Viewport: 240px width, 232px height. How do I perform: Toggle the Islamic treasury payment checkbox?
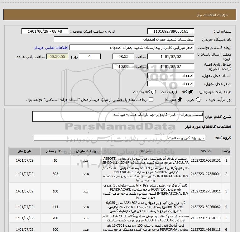coord(151,100)
